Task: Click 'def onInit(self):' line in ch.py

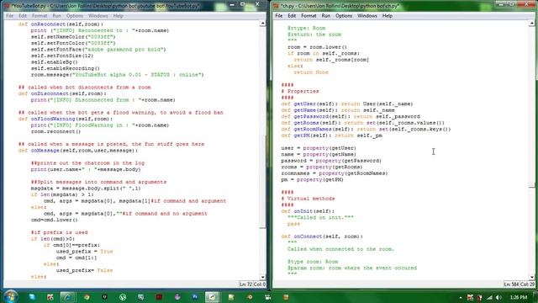Action: [x=308, y=211]
